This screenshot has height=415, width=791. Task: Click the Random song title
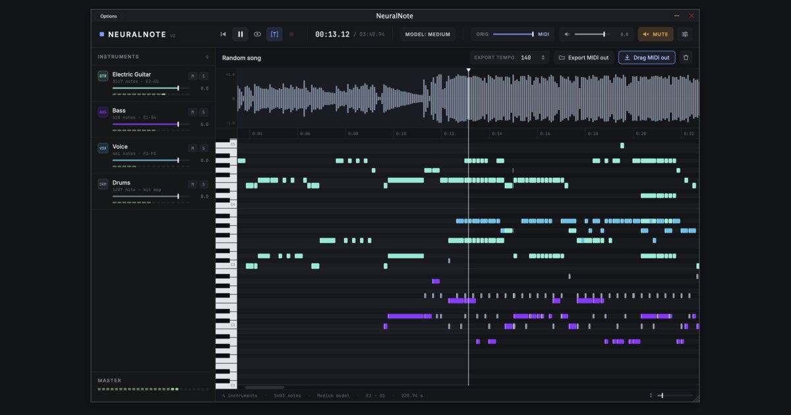(x=241, y=58)
